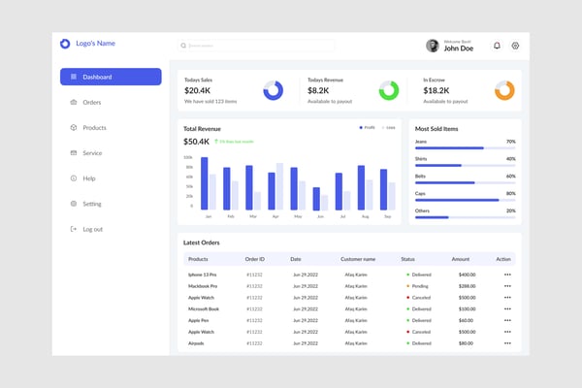Click the Mackbook Pro product name
This screenshot has height=388, width=582.
(x=203, y=286)
